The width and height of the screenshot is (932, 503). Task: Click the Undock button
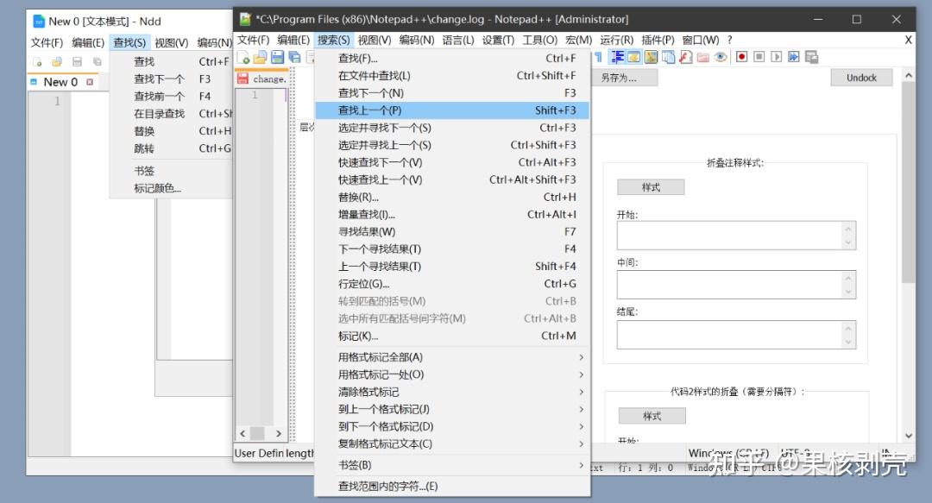pos(861,78)
